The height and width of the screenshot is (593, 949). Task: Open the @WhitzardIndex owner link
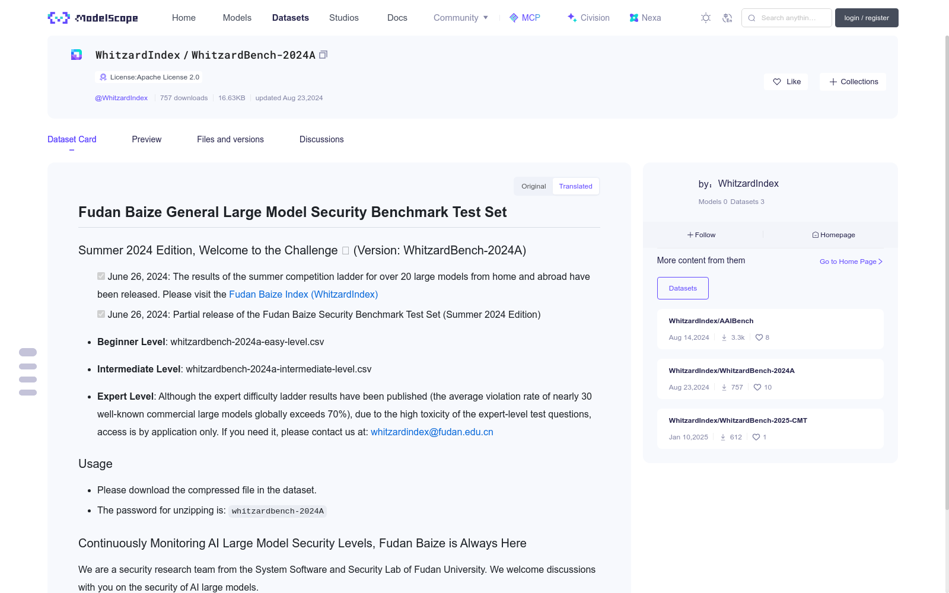click(x=122, y=98)
